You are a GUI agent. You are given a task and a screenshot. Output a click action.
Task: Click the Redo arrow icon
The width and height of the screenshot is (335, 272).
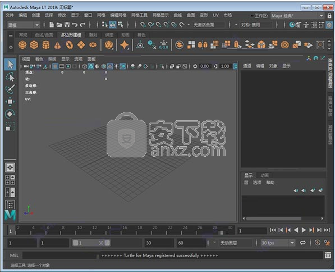(82, 25)
